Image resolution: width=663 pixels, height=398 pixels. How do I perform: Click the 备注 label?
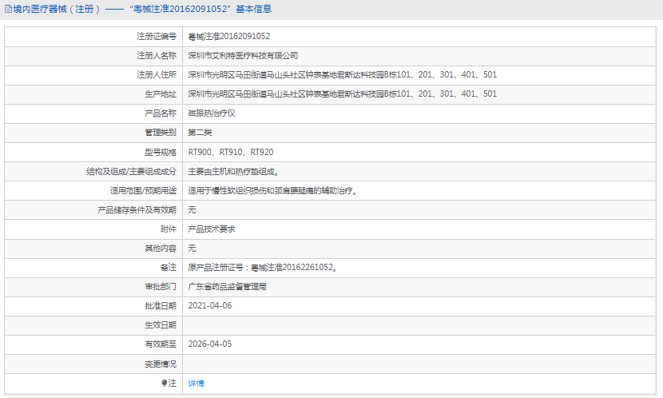coord(169,267)
